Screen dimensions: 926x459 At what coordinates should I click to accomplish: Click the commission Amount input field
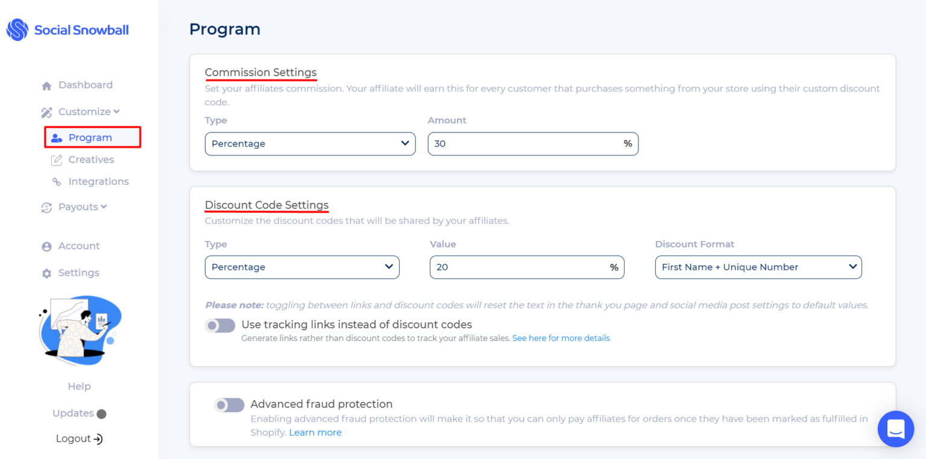[524, 144]
